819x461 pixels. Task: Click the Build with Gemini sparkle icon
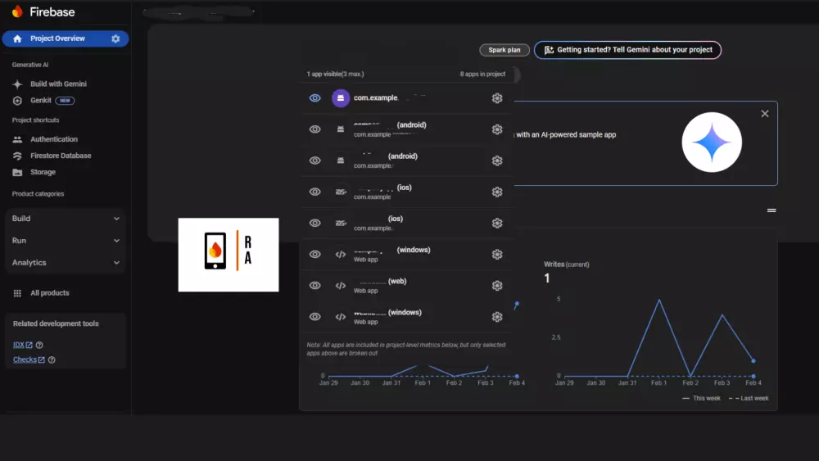point(17,84)
